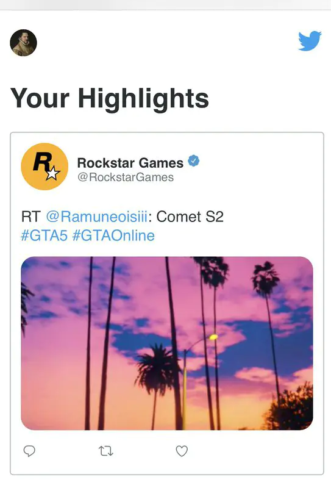Like the tweet with the heart icon
Screen dimensions: 331x488
pos(182,451)
